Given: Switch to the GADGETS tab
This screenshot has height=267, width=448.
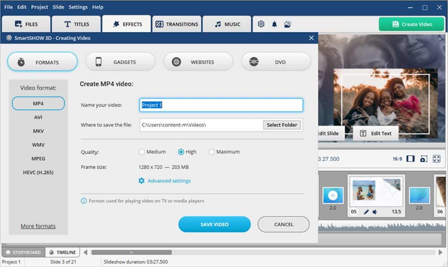Looking at the screenshot, I should click(120, 62).
